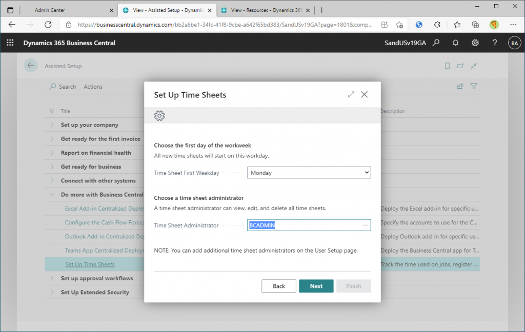Open Outlook Add-in Centralized Deployment link
The width and height of the screenshot is (525, 332).
tap(105, 237)
